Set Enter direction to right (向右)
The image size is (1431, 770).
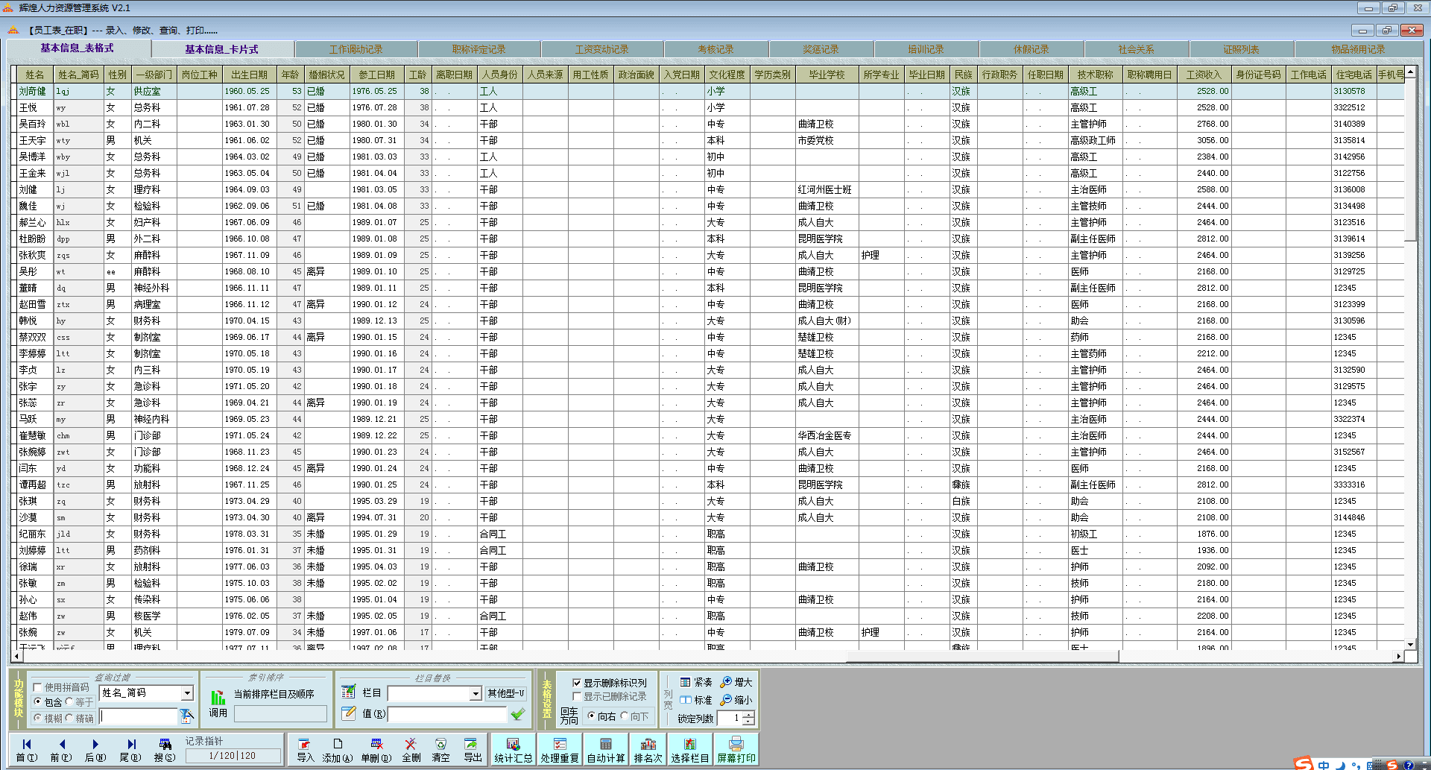tap(601, 716)
